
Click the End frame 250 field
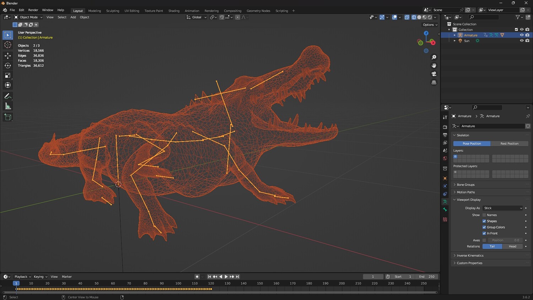click(x=427, y=277)
